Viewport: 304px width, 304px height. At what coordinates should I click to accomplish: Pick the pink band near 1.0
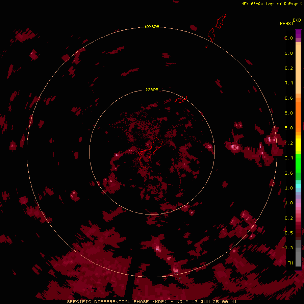coord(298,205)
